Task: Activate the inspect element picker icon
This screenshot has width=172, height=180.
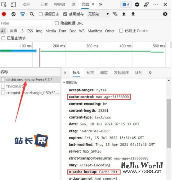Action: tap(4, 5)
